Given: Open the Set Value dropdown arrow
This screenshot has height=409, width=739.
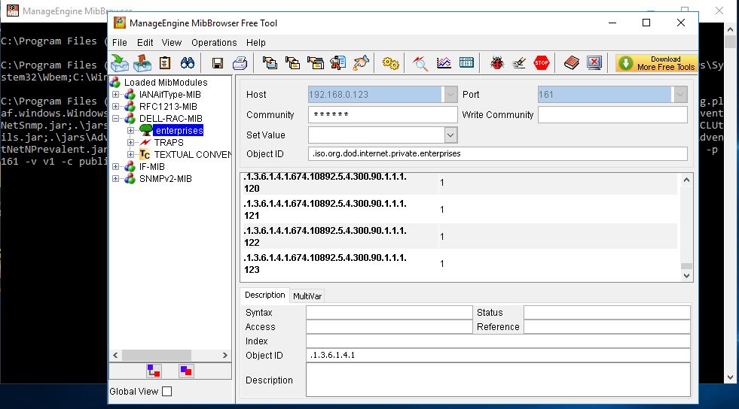Looking at the screenshot, I should (450, 135).
